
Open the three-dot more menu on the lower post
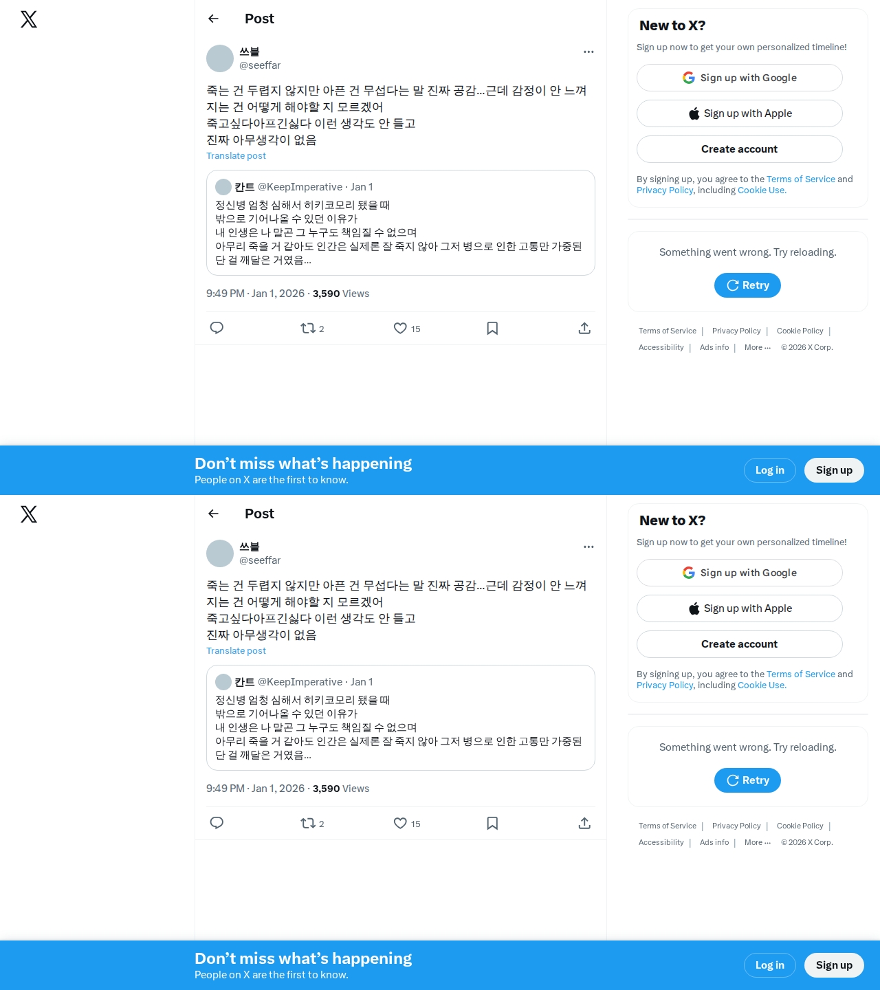(x=588, y=547)
